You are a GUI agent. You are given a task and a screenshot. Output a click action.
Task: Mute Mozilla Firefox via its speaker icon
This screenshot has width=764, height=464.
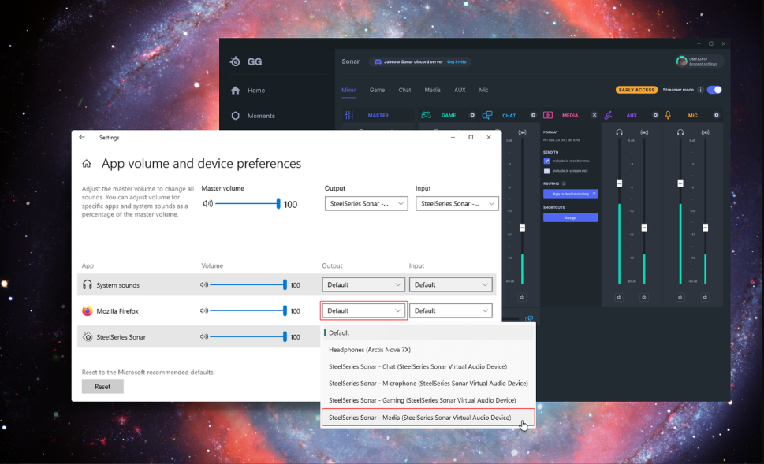pyautogui.click(x=204, y=310)
